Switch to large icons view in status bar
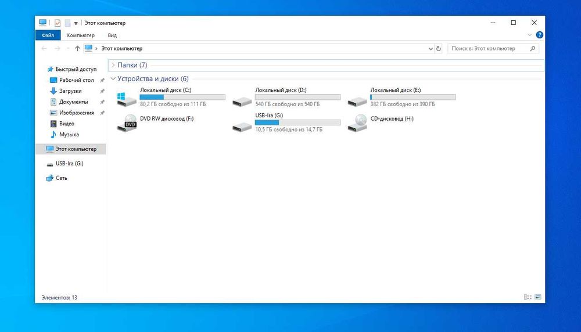This screenshot has height=332, width=581. click(x=538, y=297)
